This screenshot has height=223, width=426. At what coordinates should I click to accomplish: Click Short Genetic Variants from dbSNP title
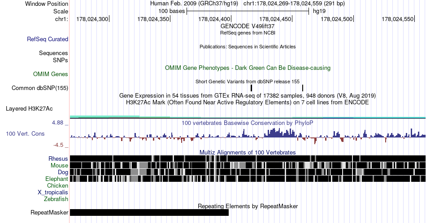(248, 81)
